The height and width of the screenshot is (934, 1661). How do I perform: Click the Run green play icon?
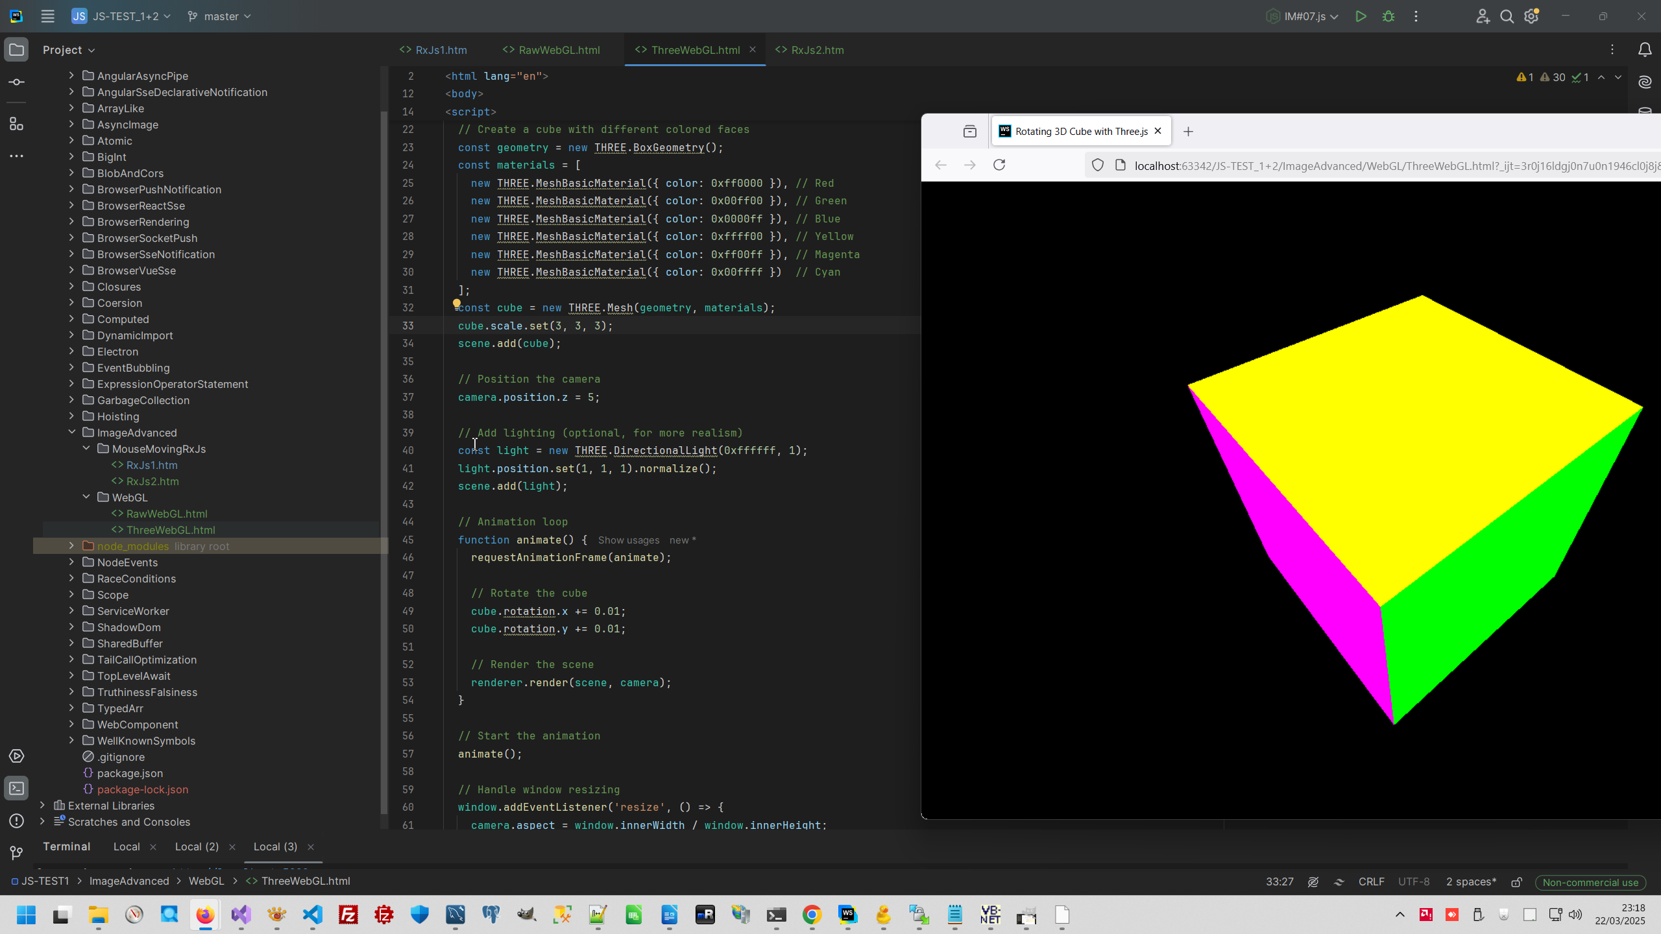tap(1361, 16)
